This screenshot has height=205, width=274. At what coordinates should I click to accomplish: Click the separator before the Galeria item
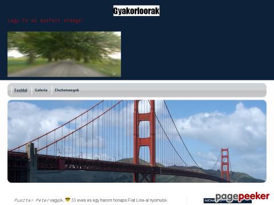[31, 91]
